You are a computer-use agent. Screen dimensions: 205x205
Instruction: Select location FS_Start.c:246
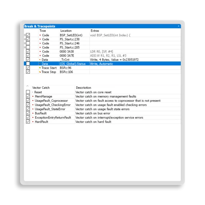[x=69, y=43]
